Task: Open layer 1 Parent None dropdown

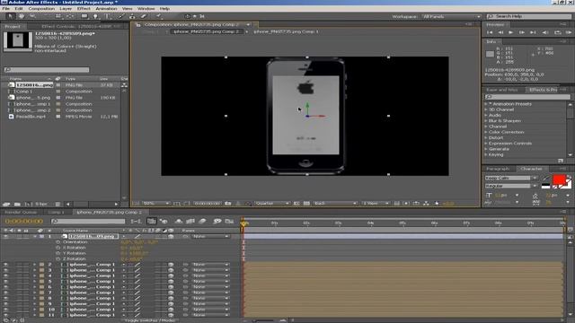Action: click(x=210, y=237)
